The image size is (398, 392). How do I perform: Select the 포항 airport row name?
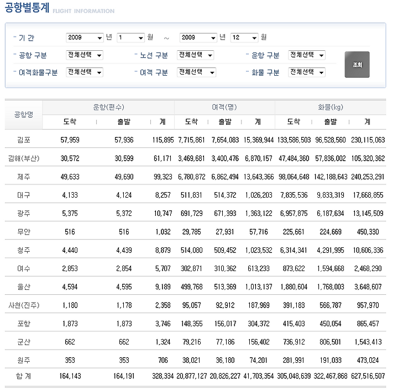tap(24, 324)
